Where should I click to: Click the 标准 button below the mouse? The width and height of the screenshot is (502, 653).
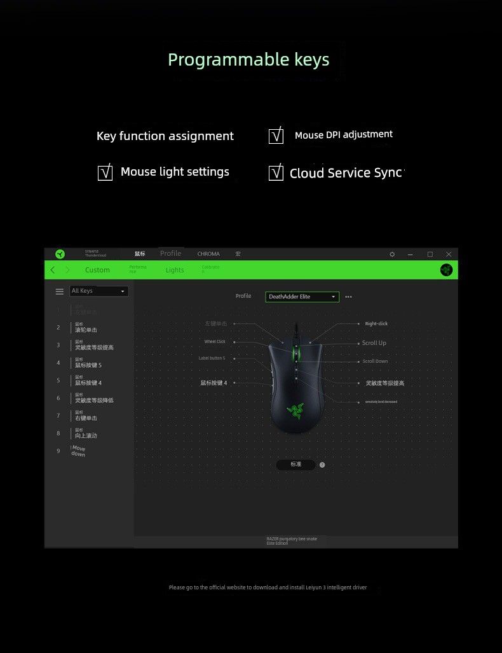295,465
